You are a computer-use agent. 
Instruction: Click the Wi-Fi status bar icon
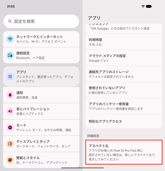[143, 6]
